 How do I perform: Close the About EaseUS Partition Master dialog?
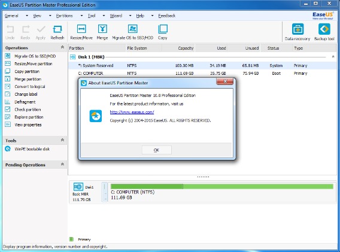coord(225,81)
